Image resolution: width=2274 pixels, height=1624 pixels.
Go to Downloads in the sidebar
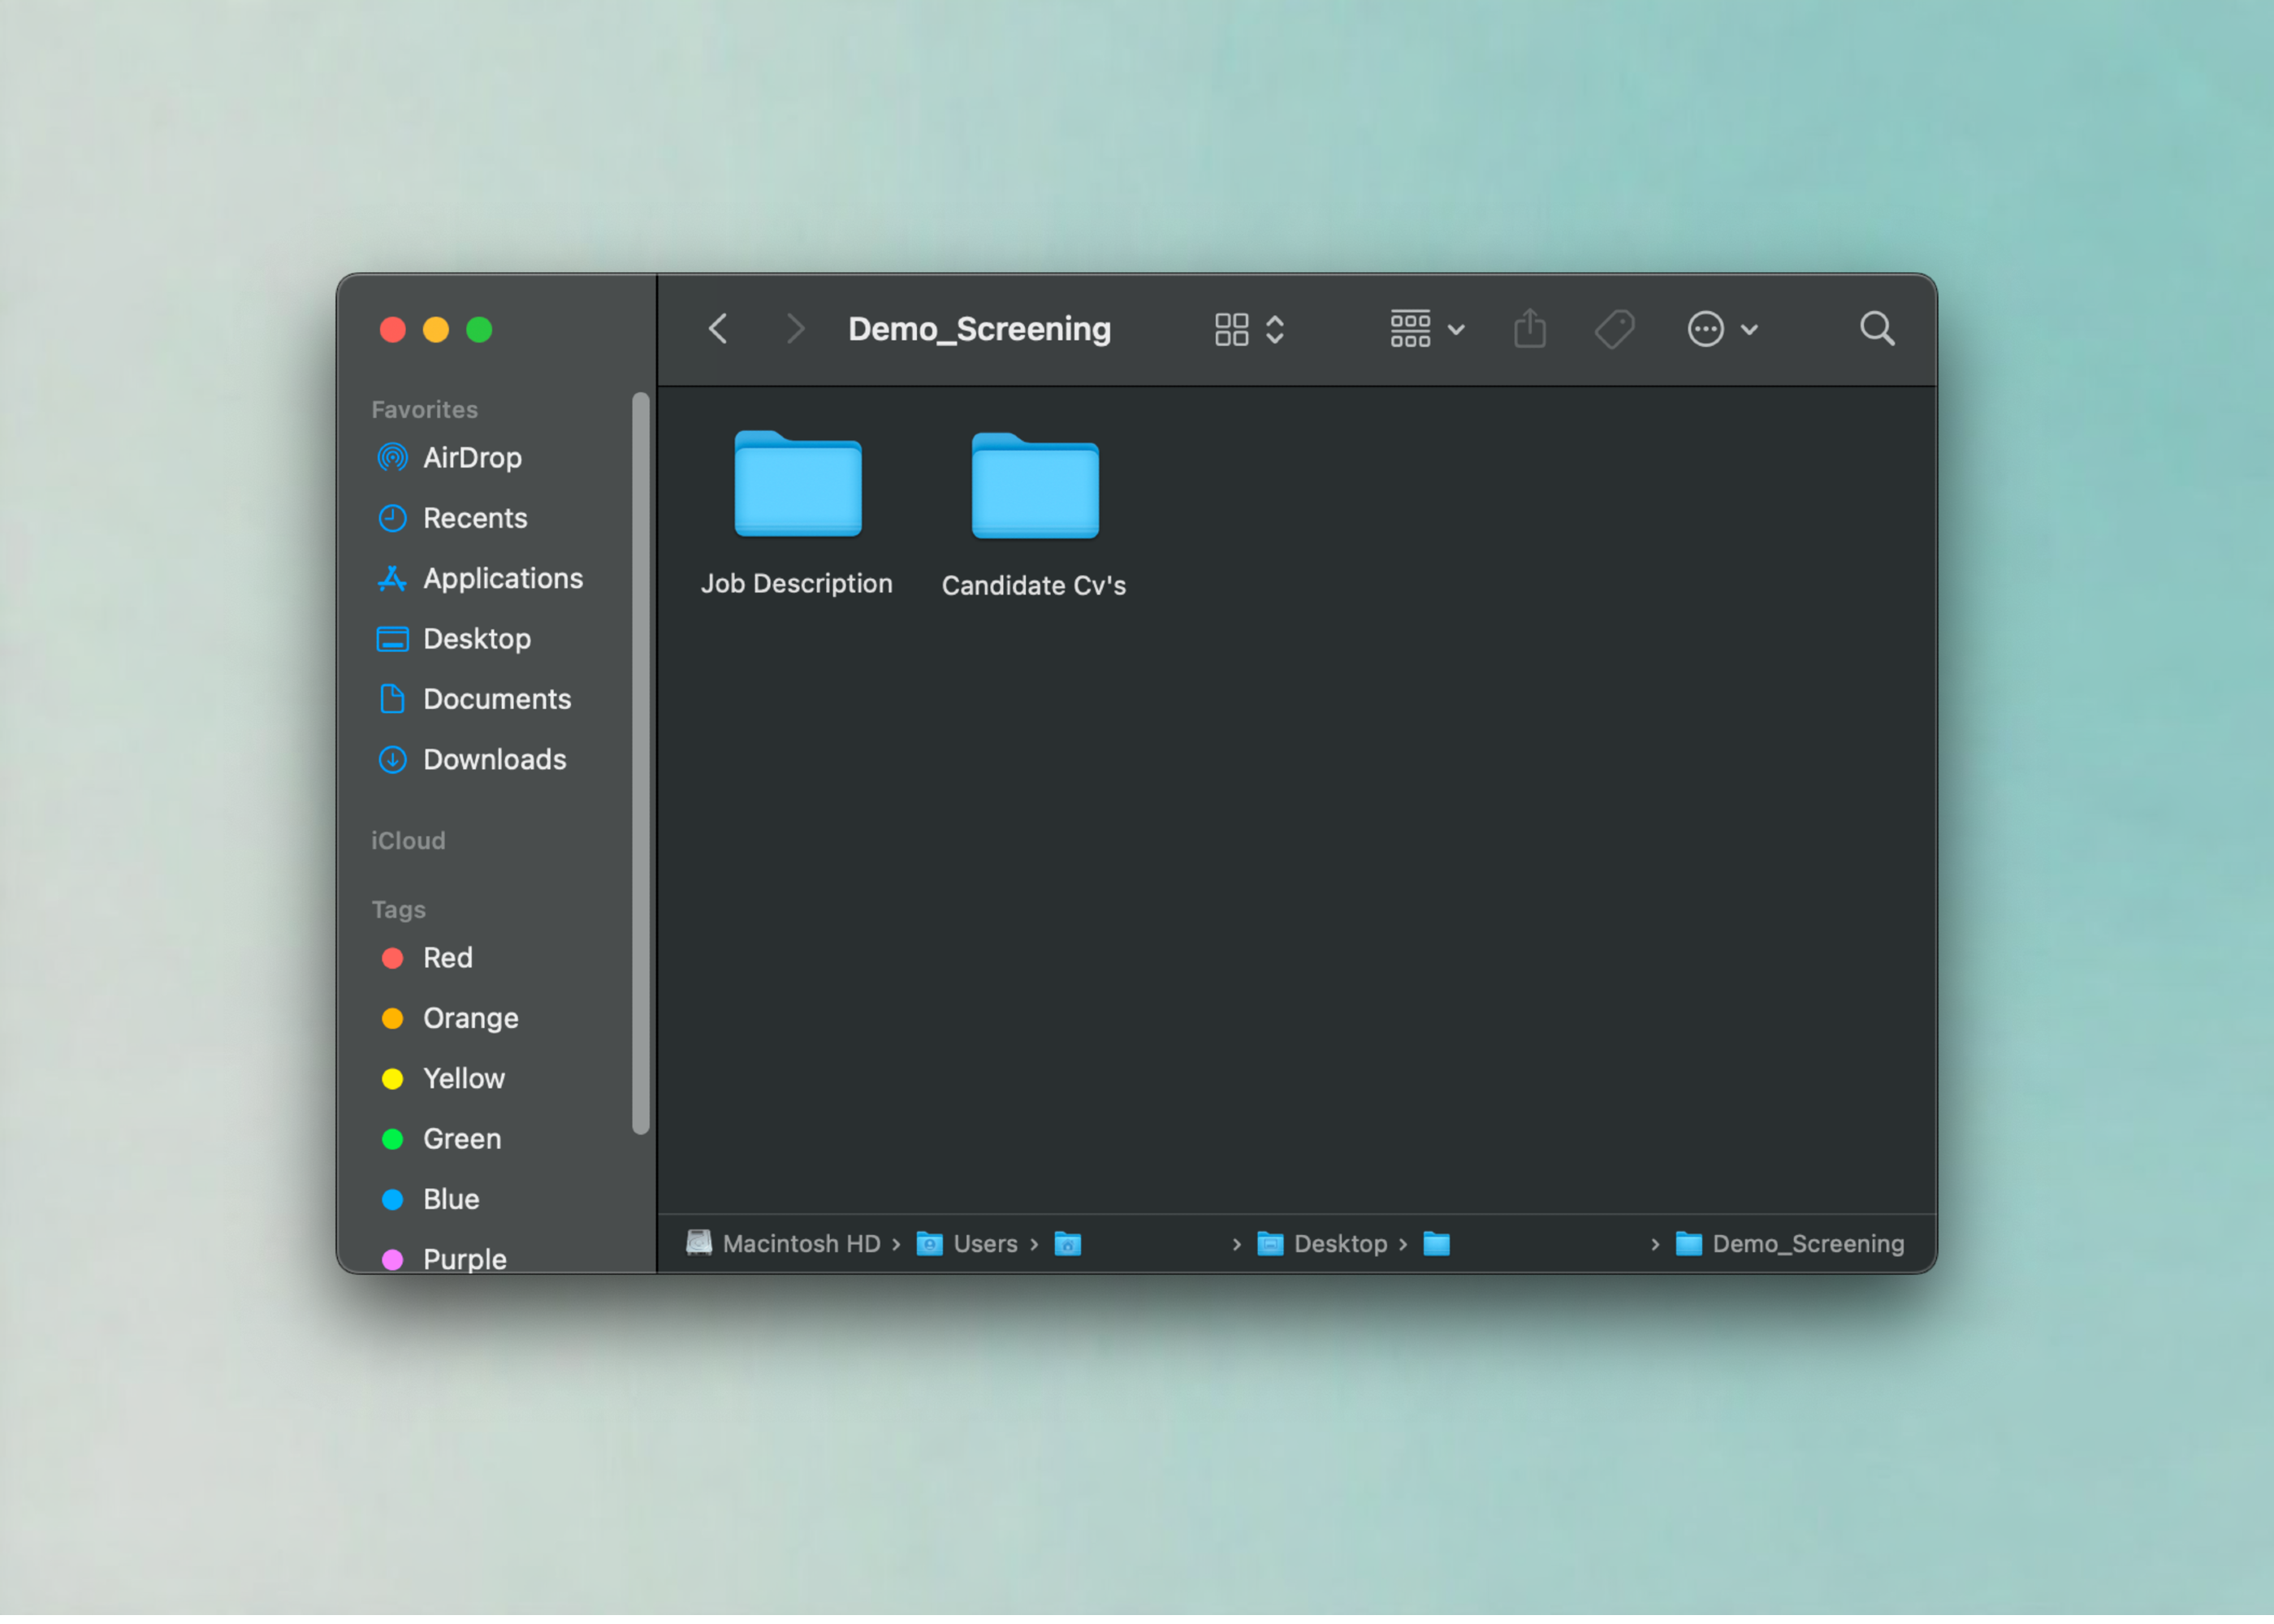point(494,759)
